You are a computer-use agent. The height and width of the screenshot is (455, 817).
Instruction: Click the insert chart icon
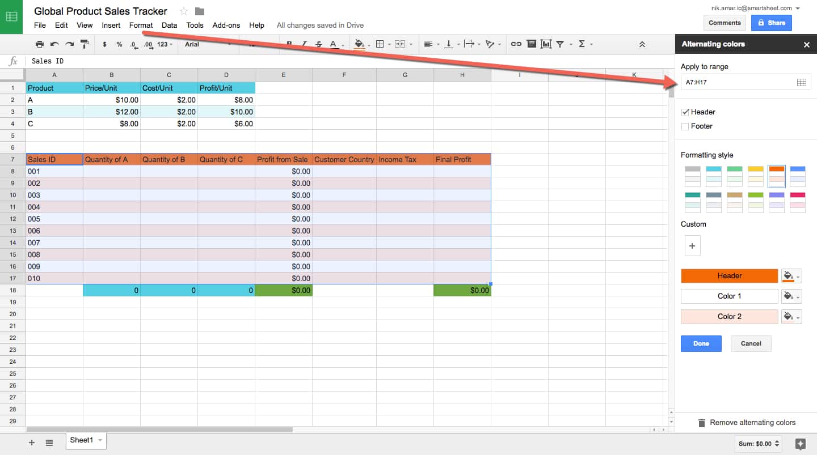coord(546,44)
